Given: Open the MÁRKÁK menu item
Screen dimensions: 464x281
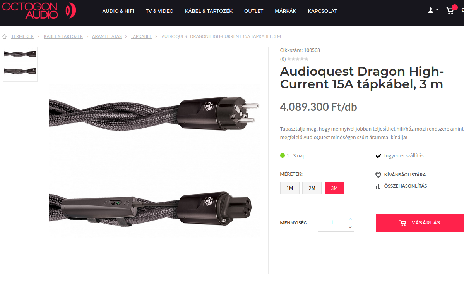Looking at the screenshot, I should tap(285, 11).
